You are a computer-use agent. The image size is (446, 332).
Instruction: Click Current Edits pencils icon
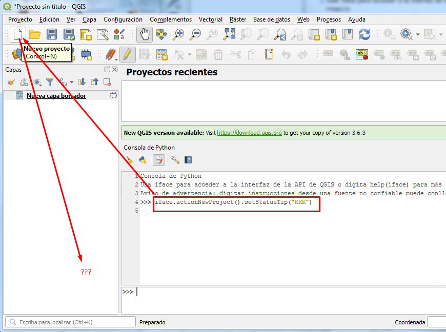pos(111,54)
